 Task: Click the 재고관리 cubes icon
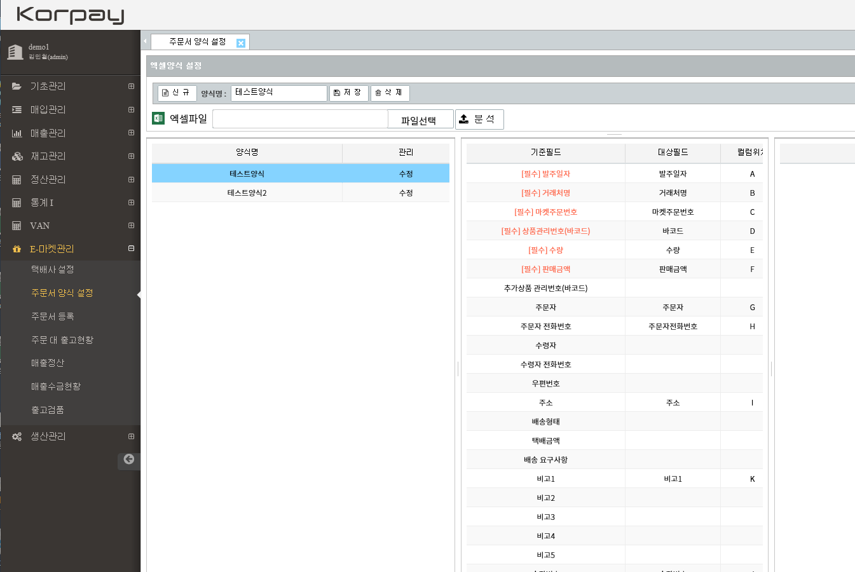(17, 156)
